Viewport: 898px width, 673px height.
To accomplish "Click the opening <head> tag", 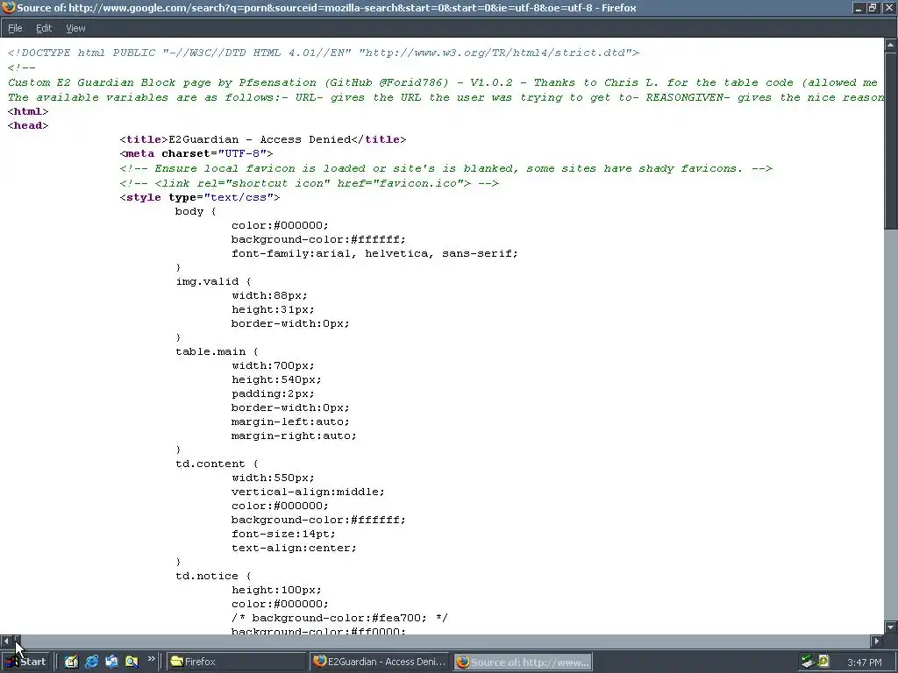I will (x=28, y=125).
